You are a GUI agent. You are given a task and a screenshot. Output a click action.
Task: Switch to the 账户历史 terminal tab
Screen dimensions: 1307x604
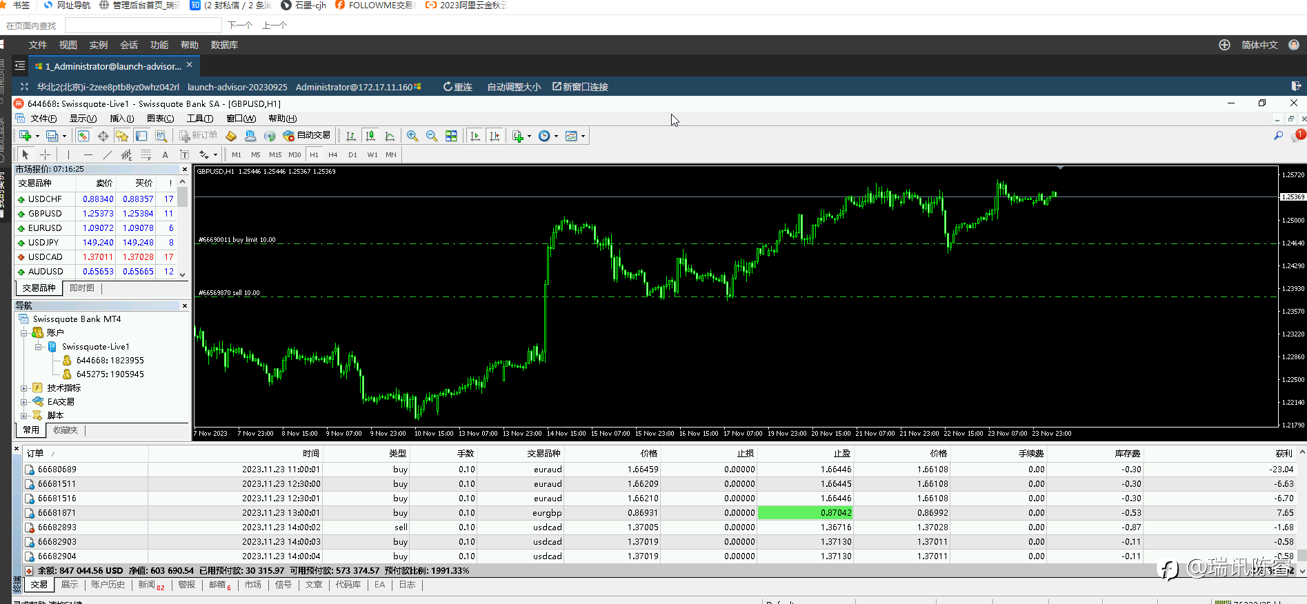[108, 585]
